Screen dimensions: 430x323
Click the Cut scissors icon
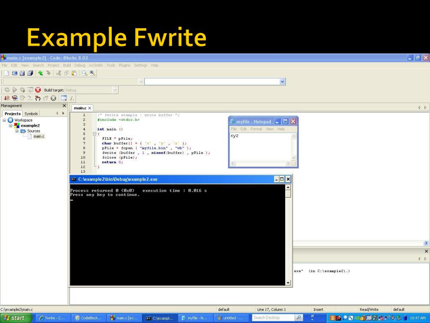[59, 73]
